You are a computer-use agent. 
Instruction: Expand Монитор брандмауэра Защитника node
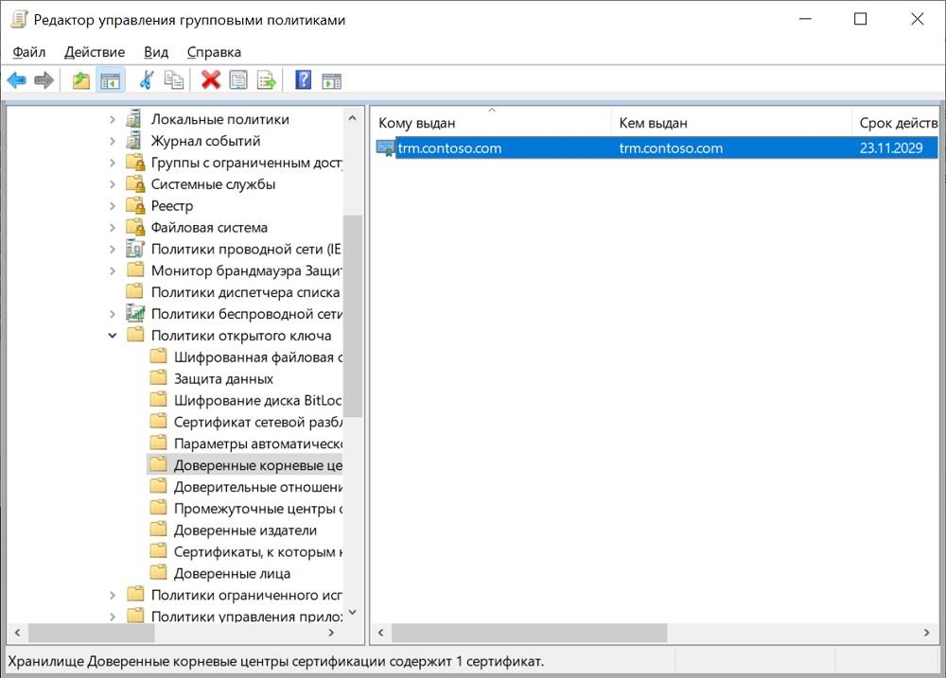click(x=113, y=270)
